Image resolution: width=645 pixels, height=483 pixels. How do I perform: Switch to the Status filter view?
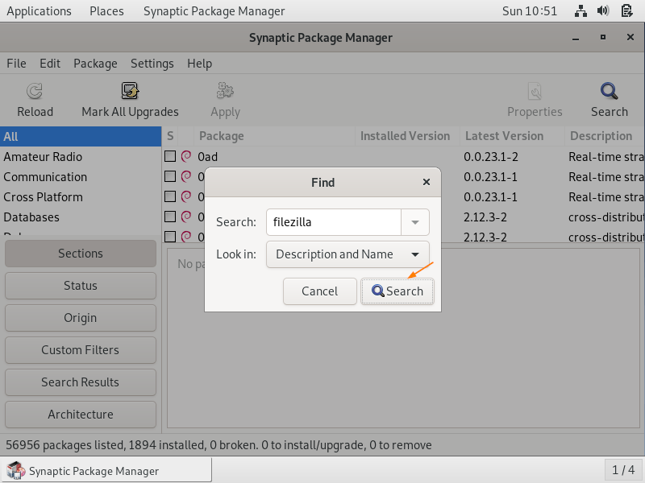(81, 286)
